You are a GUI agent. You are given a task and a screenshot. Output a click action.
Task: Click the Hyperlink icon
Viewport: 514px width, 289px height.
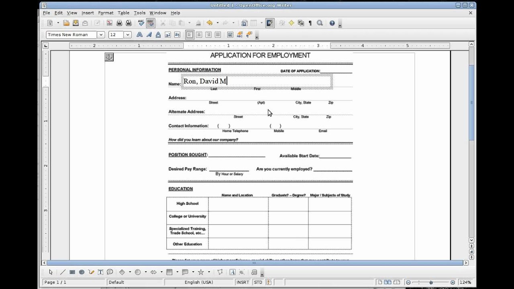click(x=244, y=23)
